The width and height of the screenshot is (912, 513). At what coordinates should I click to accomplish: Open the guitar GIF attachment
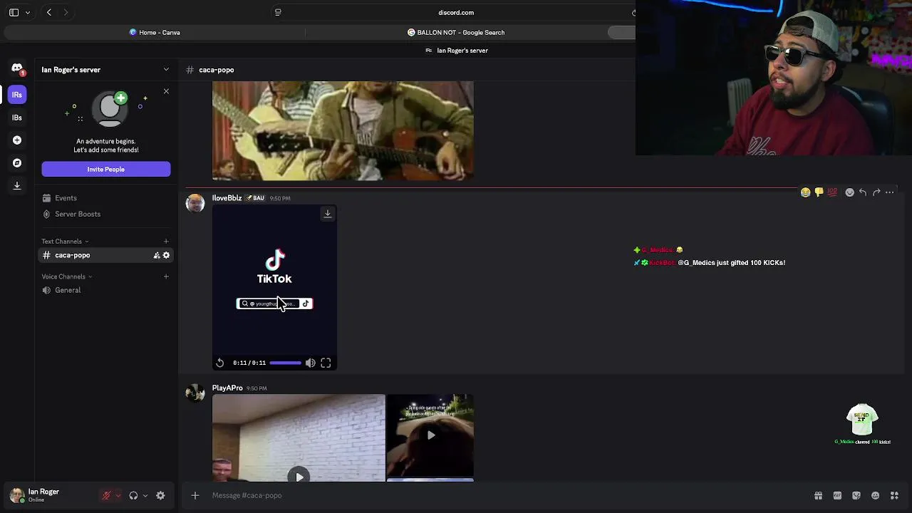(343, 131)
